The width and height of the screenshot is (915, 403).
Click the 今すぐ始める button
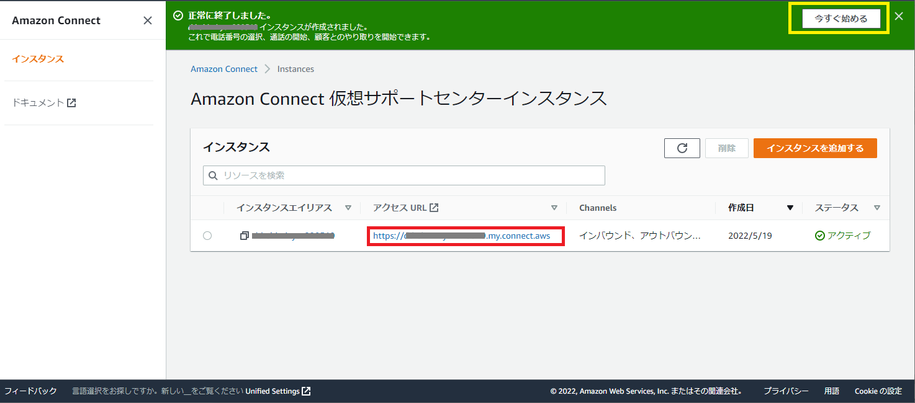[841, 19]
